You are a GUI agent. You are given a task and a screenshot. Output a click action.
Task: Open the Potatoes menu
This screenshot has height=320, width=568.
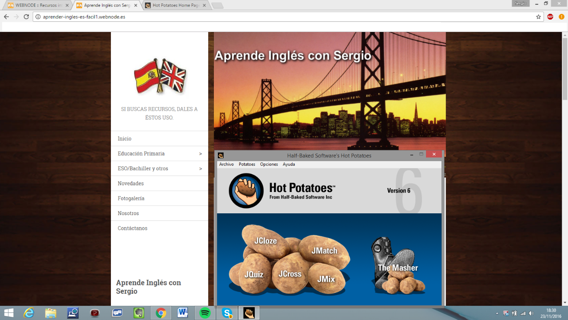[x=247, y=164]
